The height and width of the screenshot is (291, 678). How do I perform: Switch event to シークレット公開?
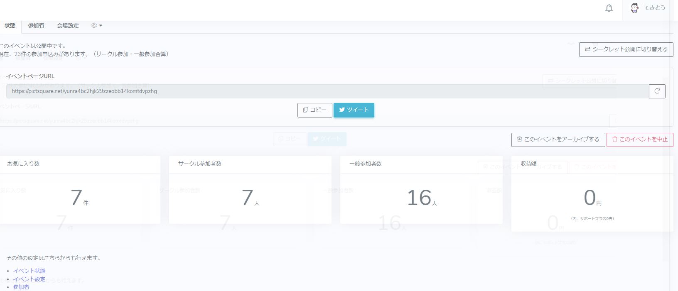tap(626, 49)
